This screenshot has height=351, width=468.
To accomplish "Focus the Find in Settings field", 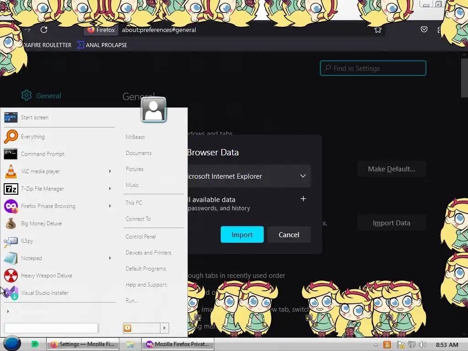I will (373, 69).
